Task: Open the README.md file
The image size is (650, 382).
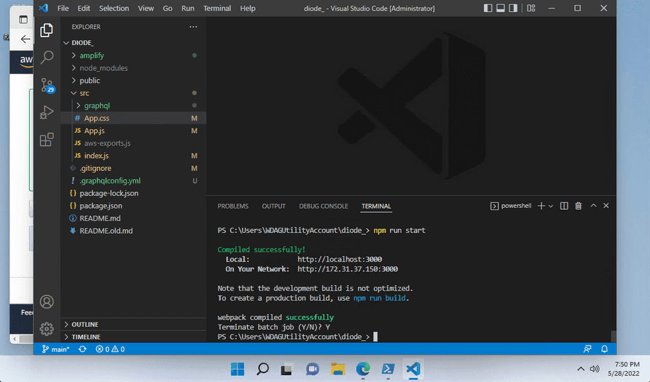Action: (133, 218)
